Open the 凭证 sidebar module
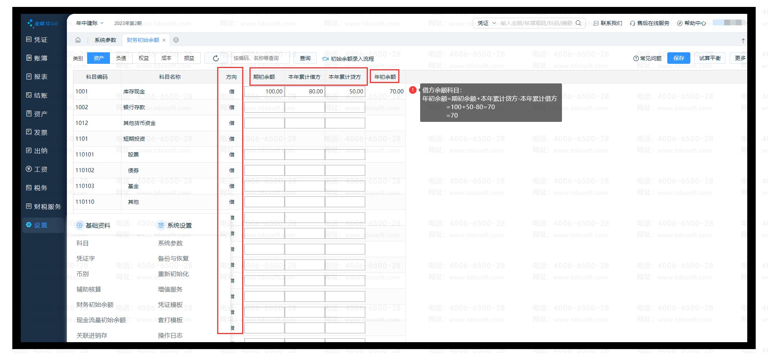This screenshot has width=768, height=356. click(x=37, y=40)
